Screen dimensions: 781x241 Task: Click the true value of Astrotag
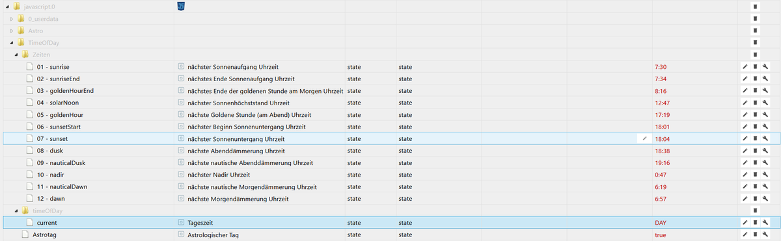click(x=661, y=235)
